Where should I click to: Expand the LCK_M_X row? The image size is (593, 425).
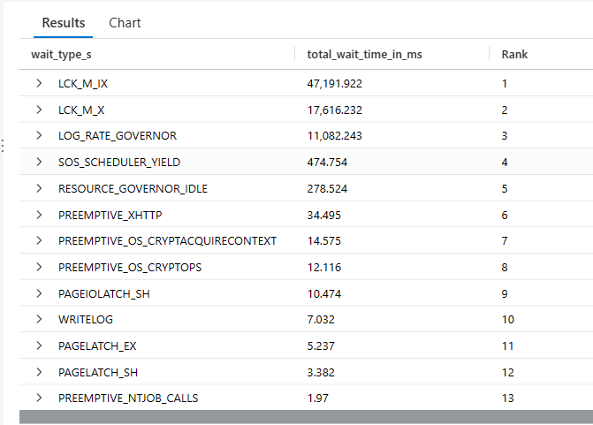click(x=39, y=110)
